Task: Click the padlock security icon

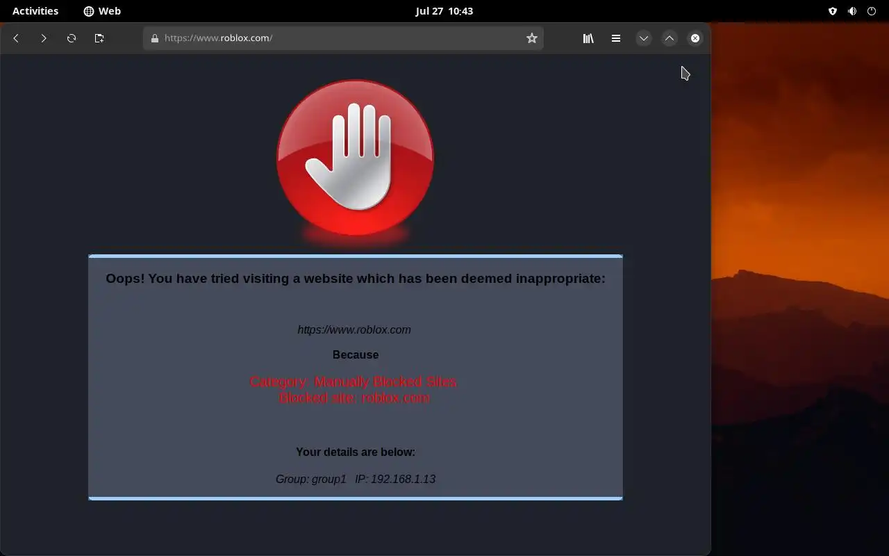Action: tap(155, 38)
